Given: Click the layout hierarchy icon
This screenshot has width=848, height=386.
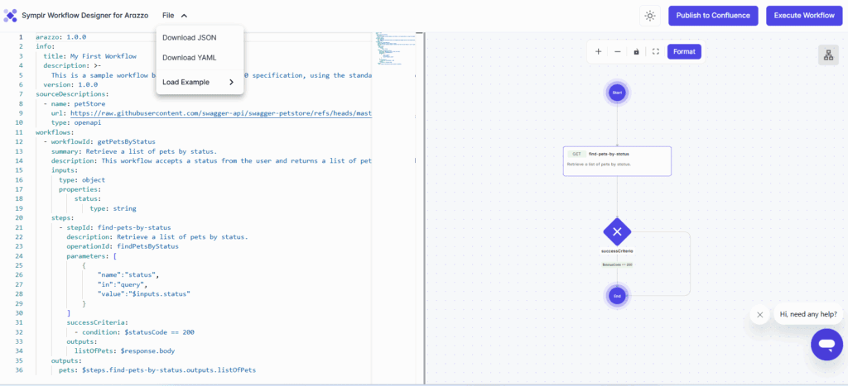Looking at the screenshot, I should pos(828,55).
